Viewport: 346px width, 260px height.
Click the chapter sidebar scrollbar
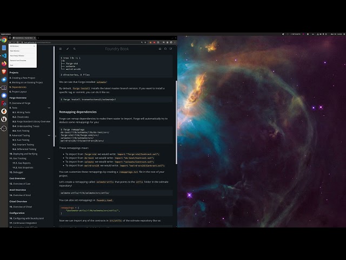click(54, 96)
